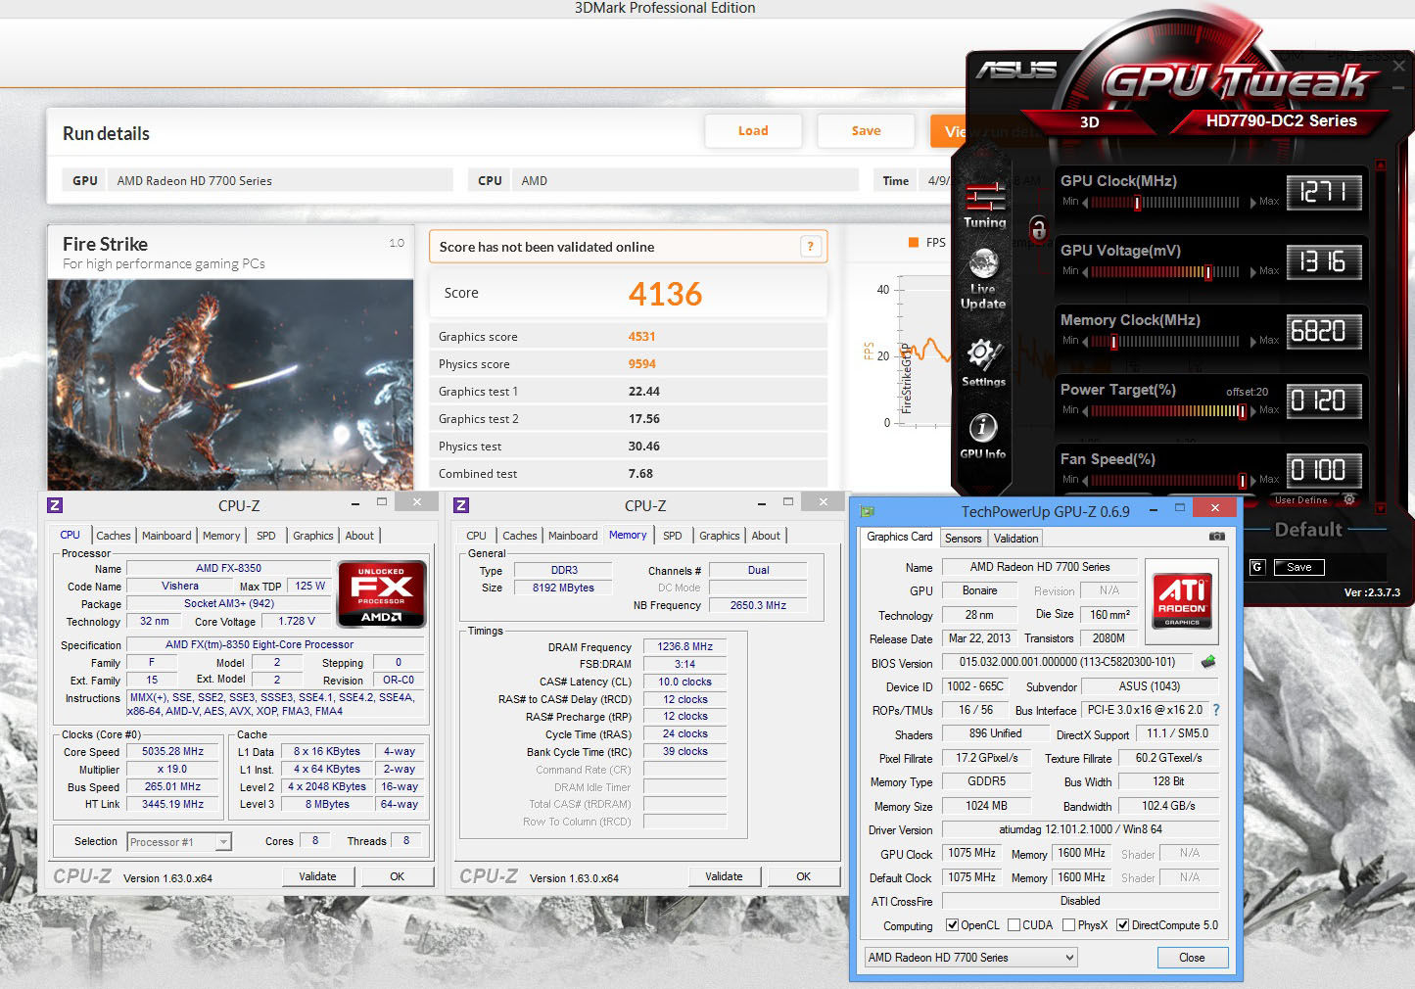
Task: Click the Core Speed value 5035.28 MHz
Action: 173,752
